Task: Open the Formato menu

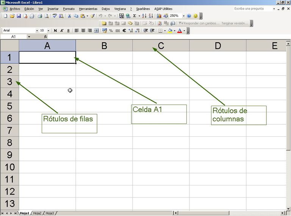Action: 69,9
